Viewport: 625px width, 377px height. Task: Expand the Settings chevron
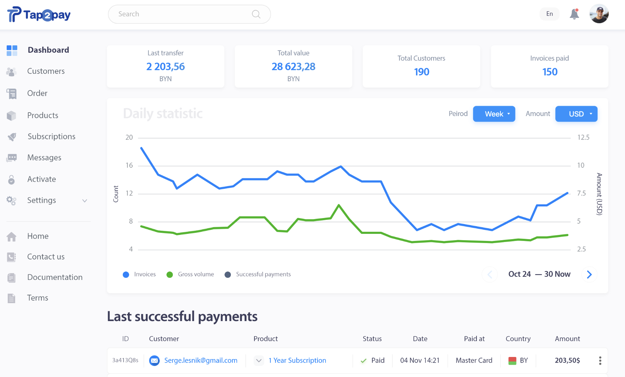pyautogui.click(x=85, y=200)
